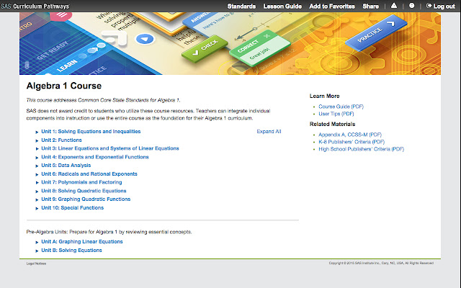Open Unit 2: Functions link

[61, 140]
